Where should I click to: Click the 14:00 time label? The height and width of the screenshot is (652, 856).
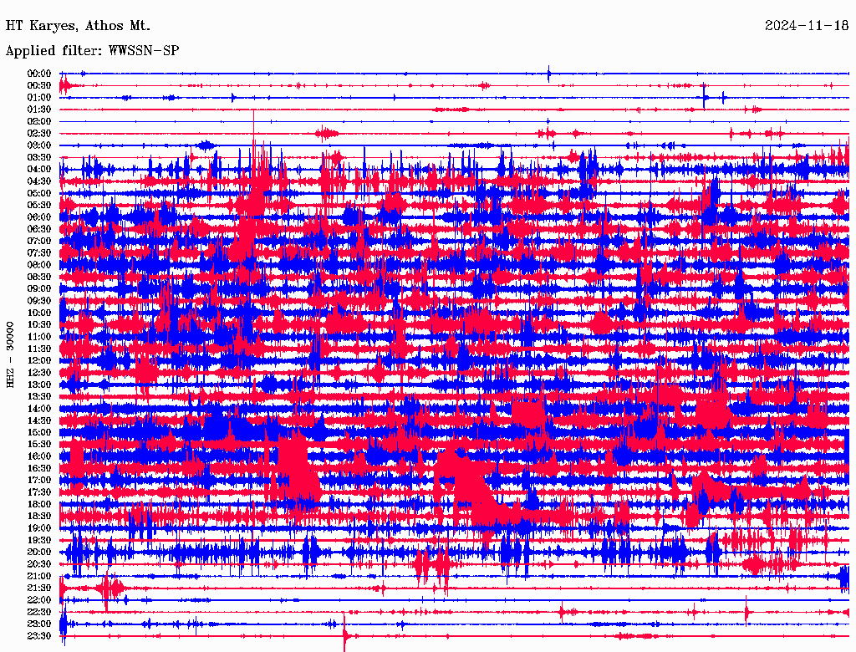39,409
